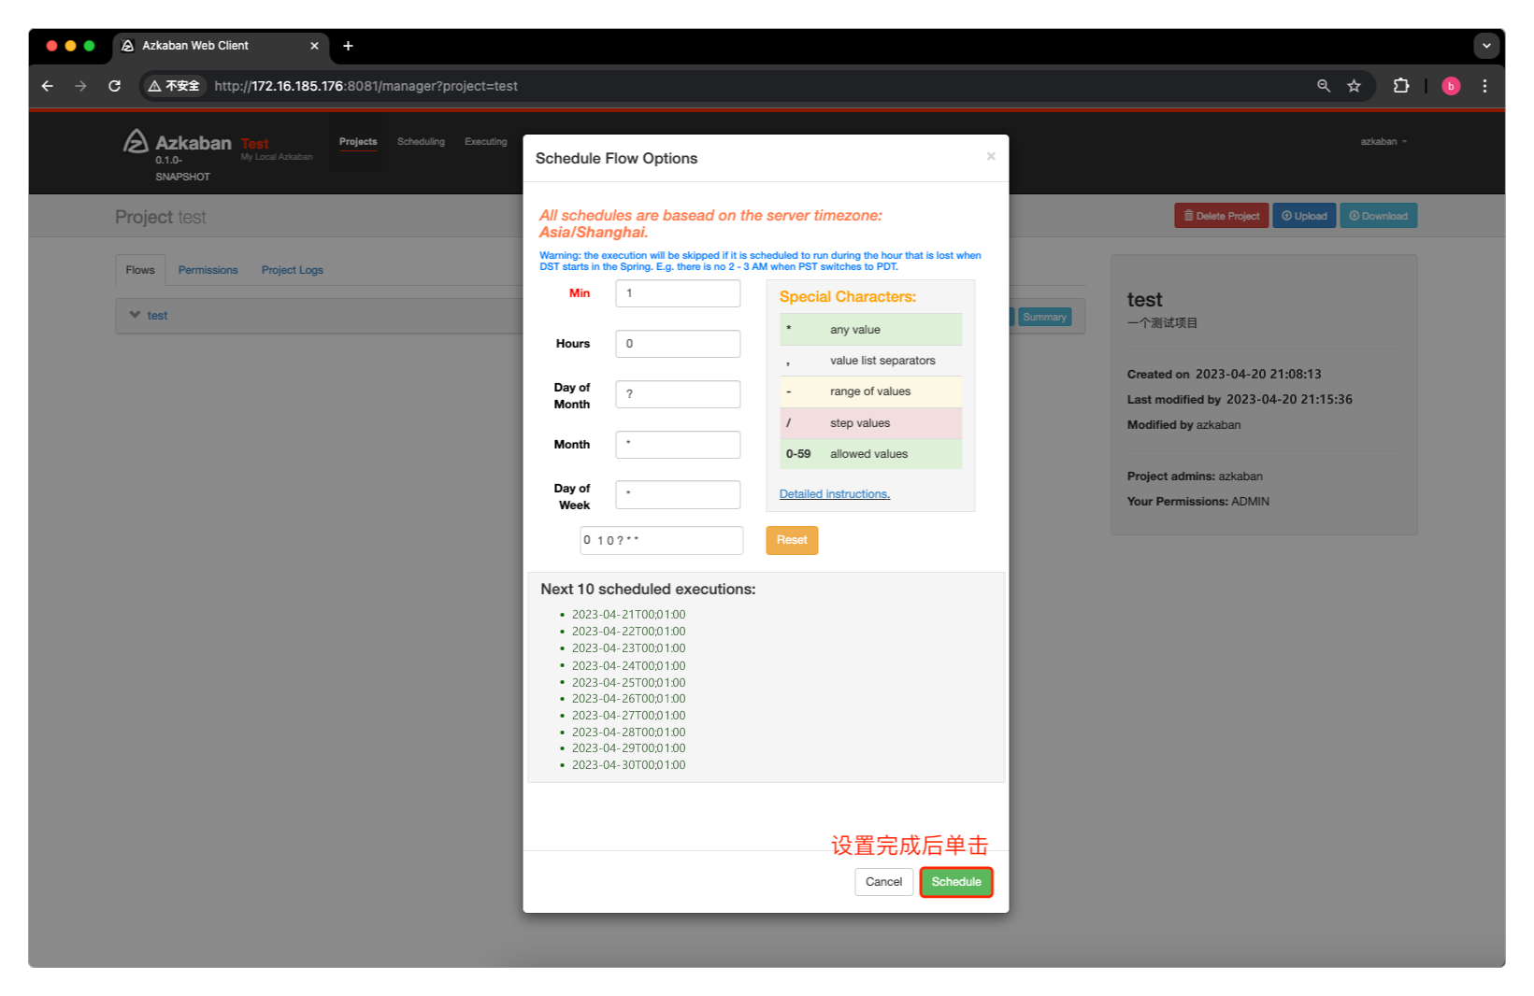Screen dimensions: 1534x996
Task: Focus the Month input field
Action: [x=678, y=445]
